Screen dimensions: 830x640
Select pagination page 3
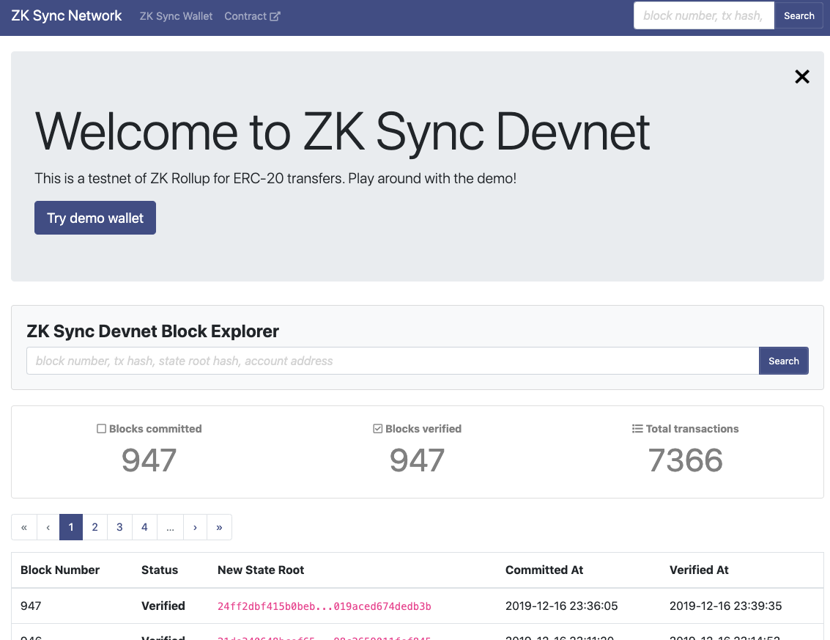119,527
